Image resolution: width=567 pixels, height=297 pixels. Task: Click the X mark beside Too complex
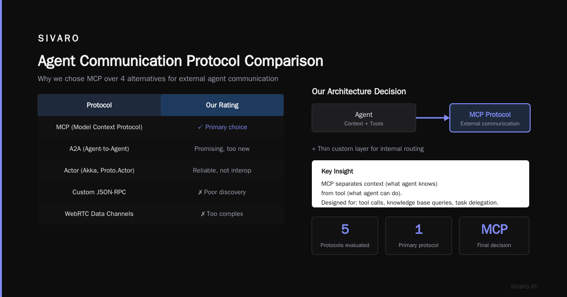point(203,214)
